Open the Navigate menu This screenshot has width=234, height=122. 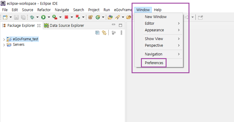(x=62, y=10)
